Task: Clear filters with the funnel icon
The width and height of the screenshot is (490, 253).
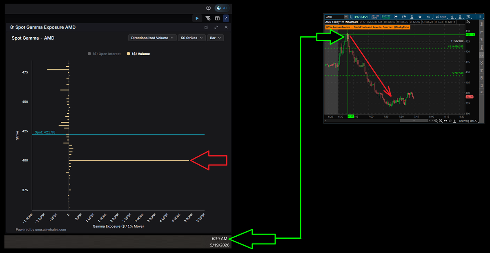Action: (x=208, y=18)
